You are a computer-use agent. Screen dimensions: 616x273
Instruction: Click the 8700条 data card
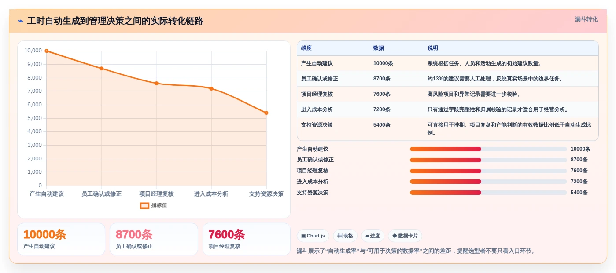[x=154, y=239]
